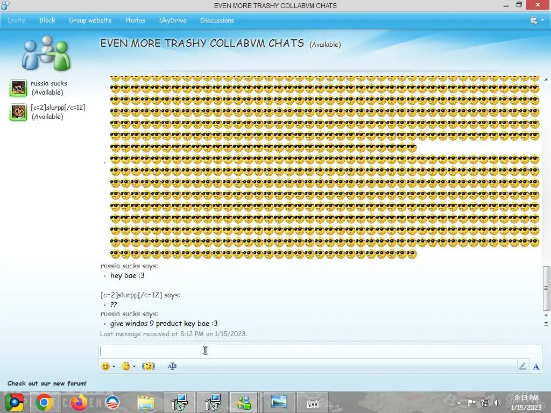This screenshot has height=413, width=551.
Task: Open the taskbar clock 8:13 PM
Action: click(526, 402)
